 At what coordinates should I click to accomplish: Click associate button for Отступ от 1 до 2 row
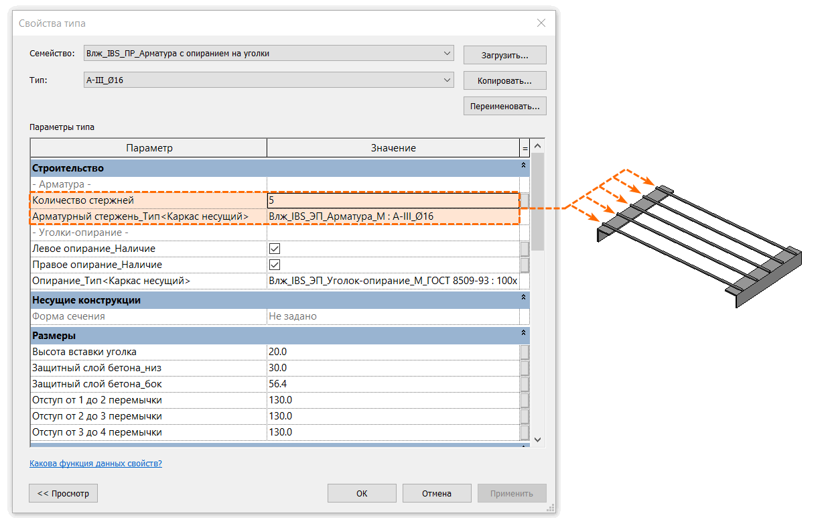coord(525,400)
